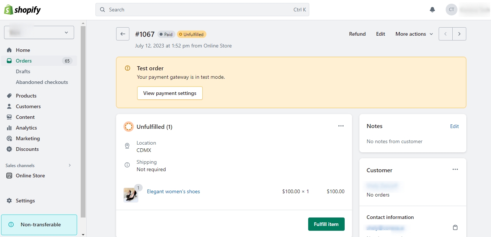Click the Shopify logo
This screenshot has height=237, width=491.
click(22, 10)
